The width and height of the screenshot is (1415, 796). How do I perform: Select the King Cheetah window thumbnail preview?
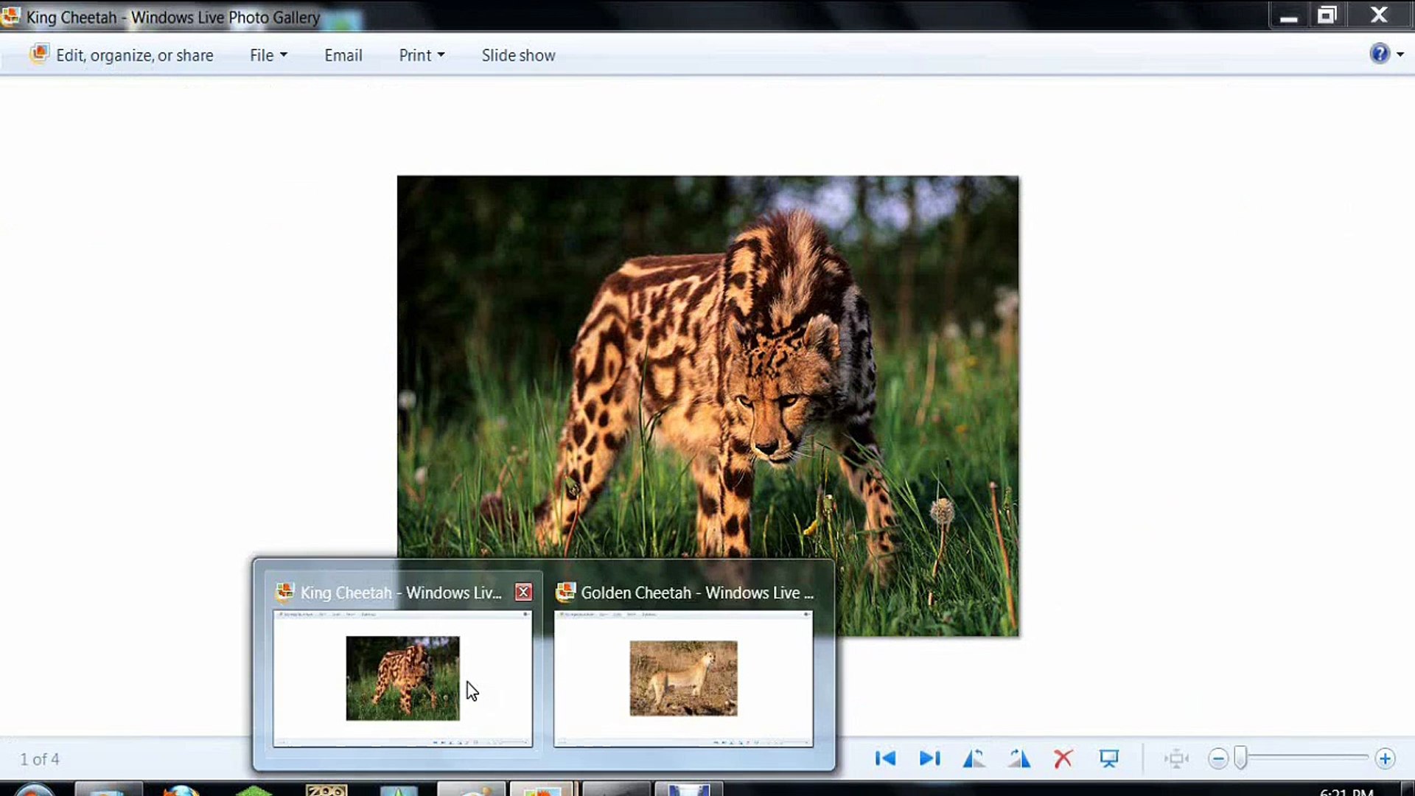402,678
